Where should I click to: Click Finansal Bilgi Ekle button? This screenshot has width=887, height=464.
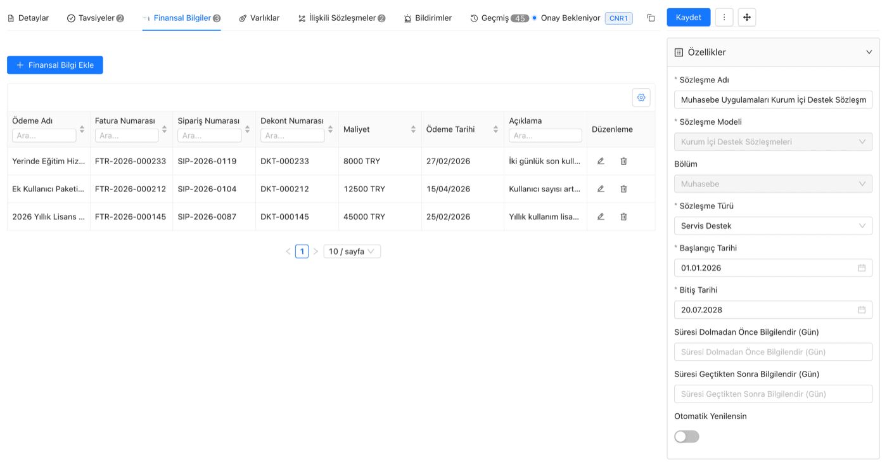[55, 65]
